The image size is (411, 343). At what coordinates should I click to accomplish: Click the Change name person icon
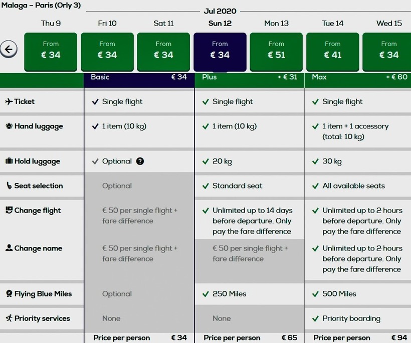pos(9,248)
